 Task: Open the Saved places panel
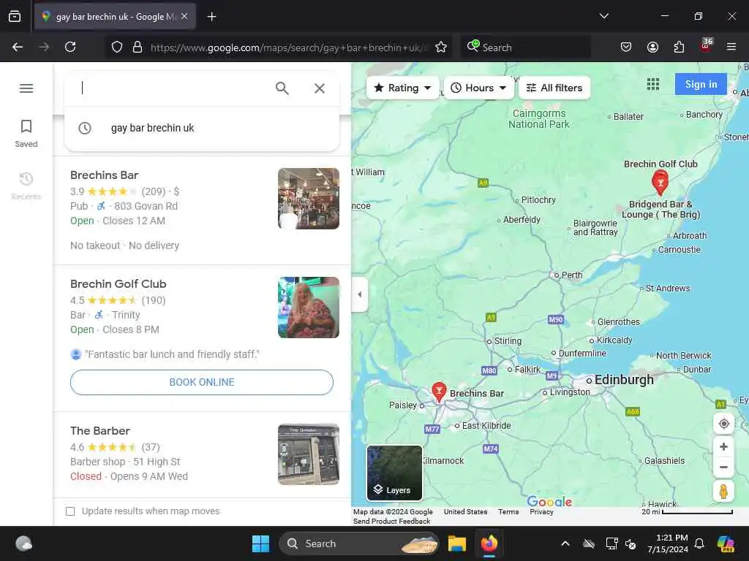pos(26,134)
